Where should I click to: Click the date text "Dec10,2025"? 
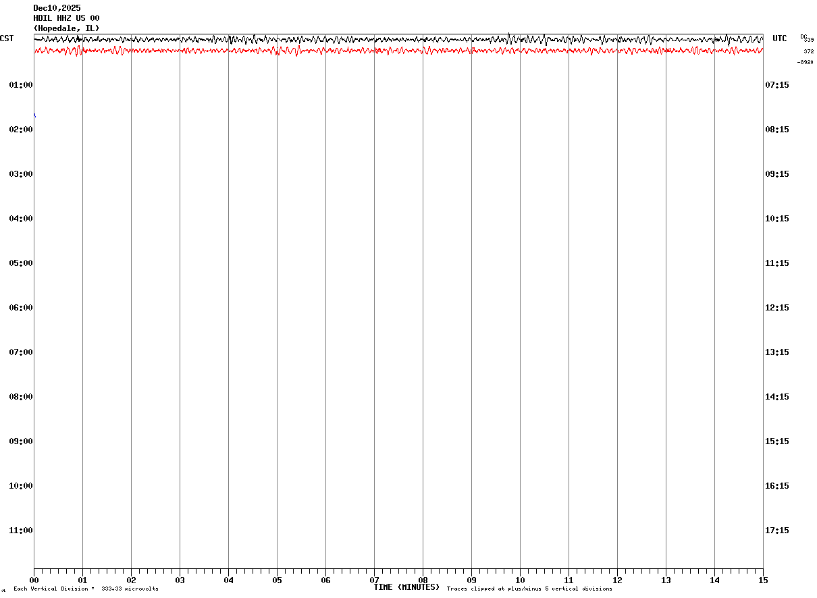(57, 8)
